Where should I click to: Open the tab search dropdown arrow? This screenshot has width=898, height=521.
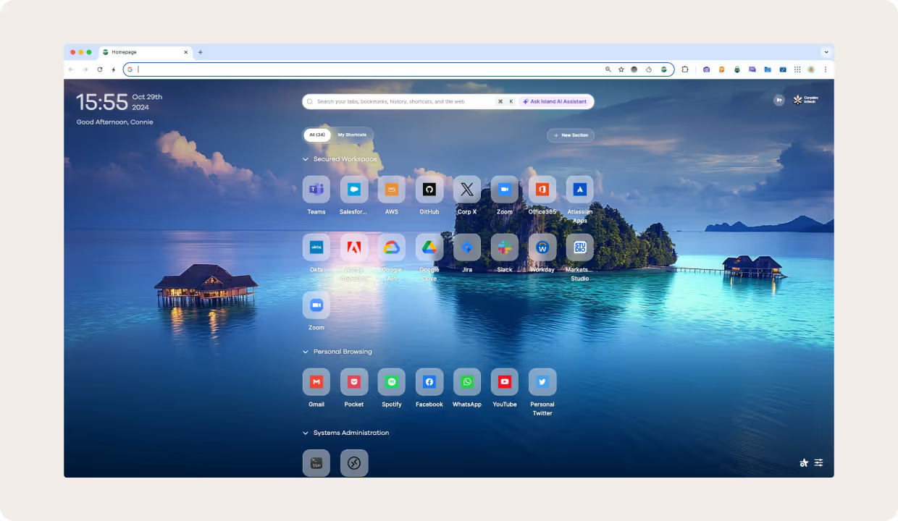[826, 52]
